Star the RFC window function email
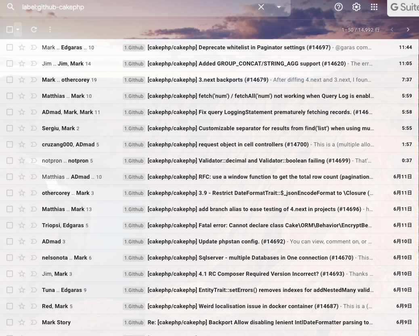 point(22,177)
